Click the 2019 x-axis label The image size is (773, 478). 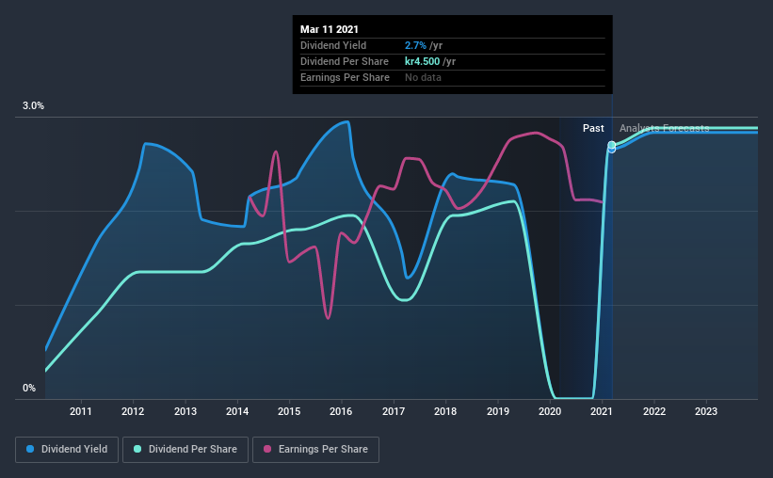498,411
